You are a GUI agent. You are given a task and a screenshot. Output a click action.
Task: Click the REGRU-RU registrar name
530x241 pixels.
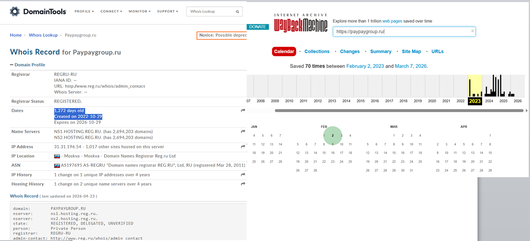[66, 74]
